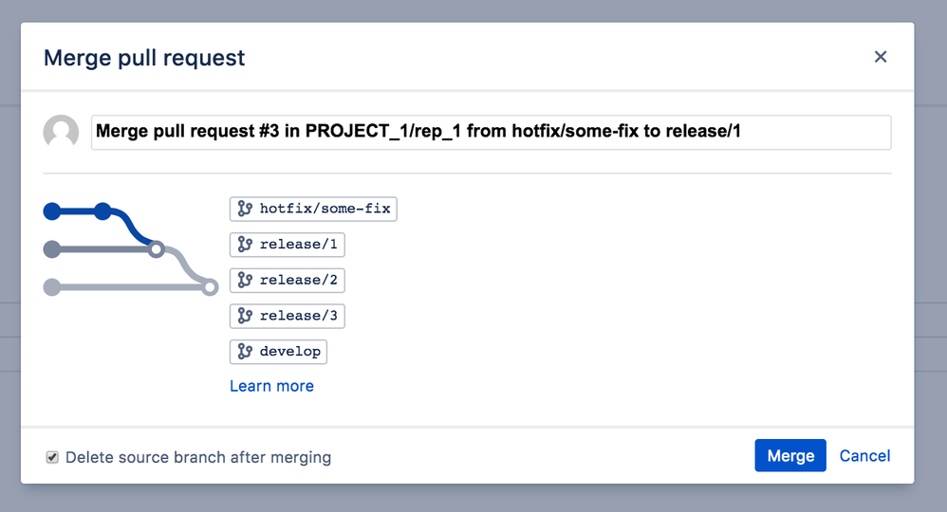Close the Merge pull request dialog
Image resolution: width=947 pixels, height=512 pixels.
pos(881,57)
